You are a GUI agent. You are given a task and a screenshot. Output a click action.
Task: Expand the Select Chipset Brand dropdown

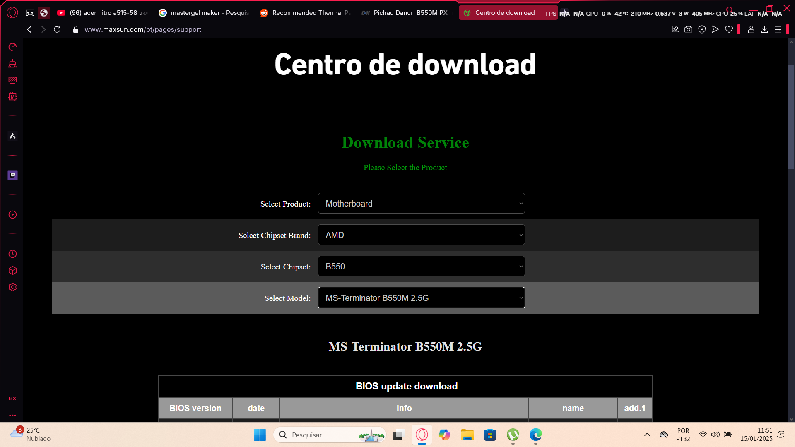click(421, 235)
